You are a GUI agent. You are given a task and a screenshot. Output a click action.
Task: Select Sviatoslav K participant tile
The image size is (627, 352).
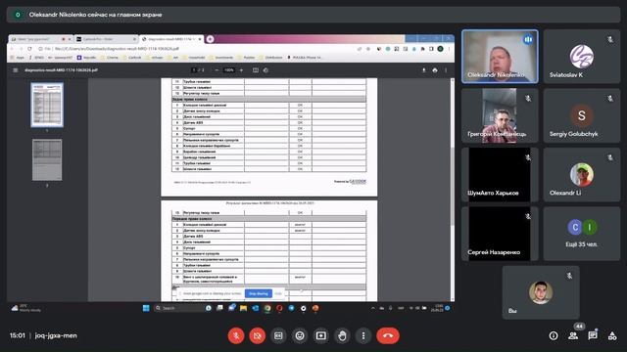point(582,57)
